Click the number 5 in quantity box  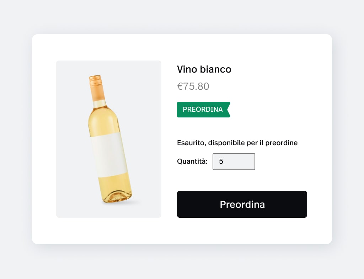(221, 162)
